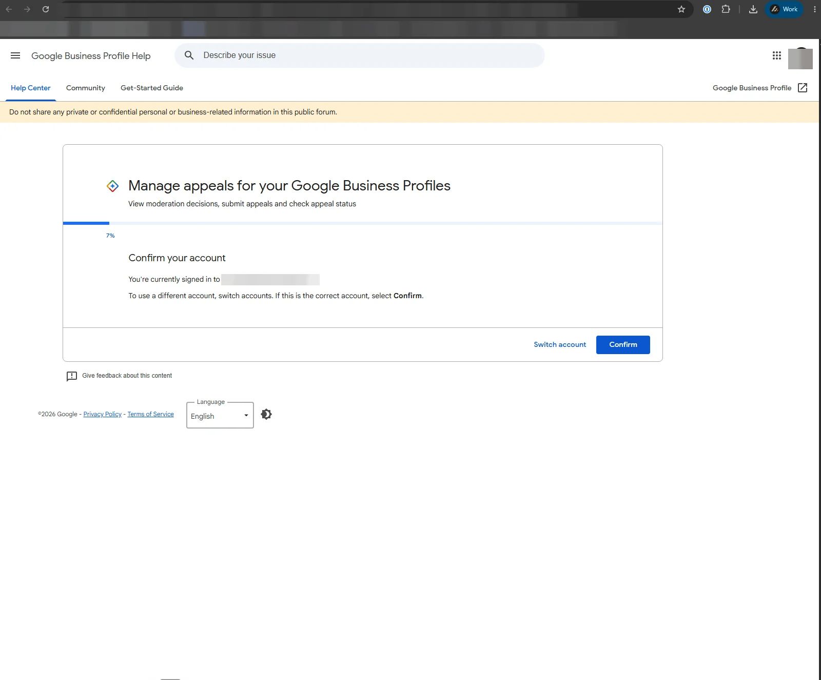Click Switch account
Image resolution: width=821 pixels, height=680 pixels.
[560, 345]
